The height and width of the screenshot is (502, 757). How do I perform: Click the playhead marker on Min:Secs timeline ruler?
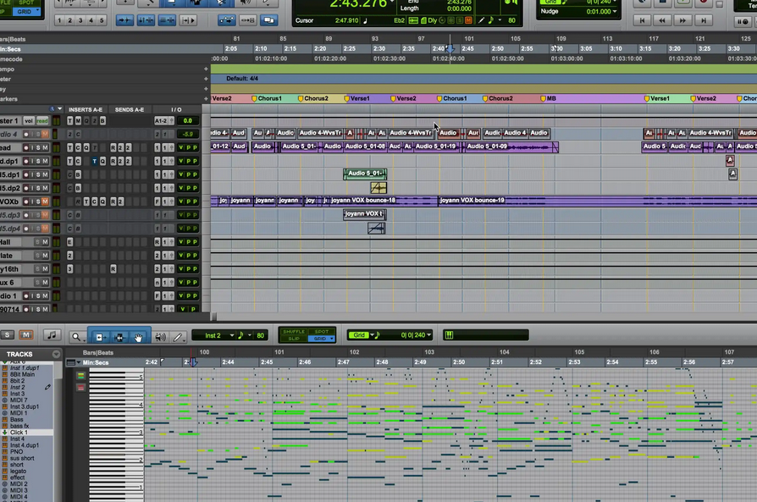pos(450,49)
